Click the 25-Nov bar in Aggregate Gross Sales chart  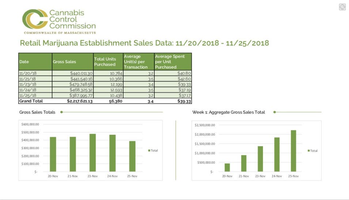click(293, 151)
